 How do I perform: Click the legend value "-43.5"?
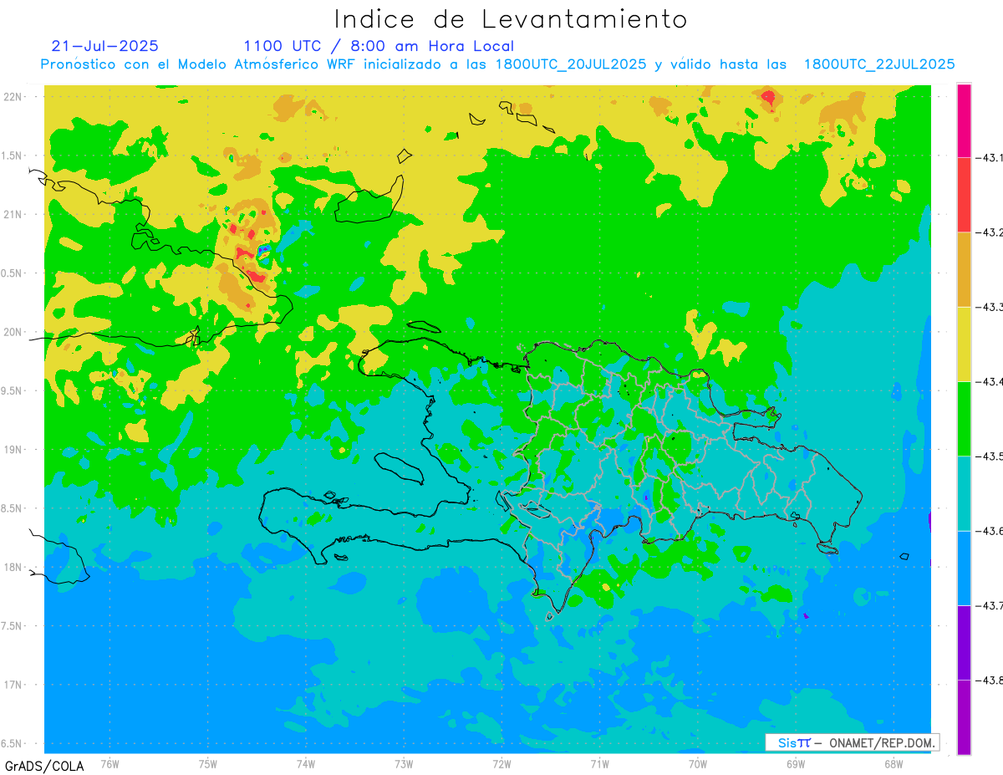pos(990,456)
